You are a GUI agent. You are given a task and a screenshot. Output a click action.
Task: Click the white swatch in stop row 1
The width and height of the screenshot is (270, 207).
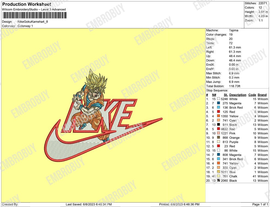pyautogui.click(x=218, y=99)
